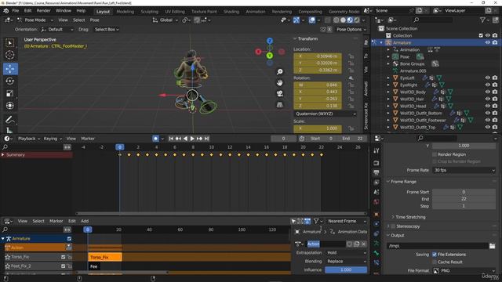Click folder icon to browse output path
This screenshot has height=282, width=502.
tap(492, 246)
